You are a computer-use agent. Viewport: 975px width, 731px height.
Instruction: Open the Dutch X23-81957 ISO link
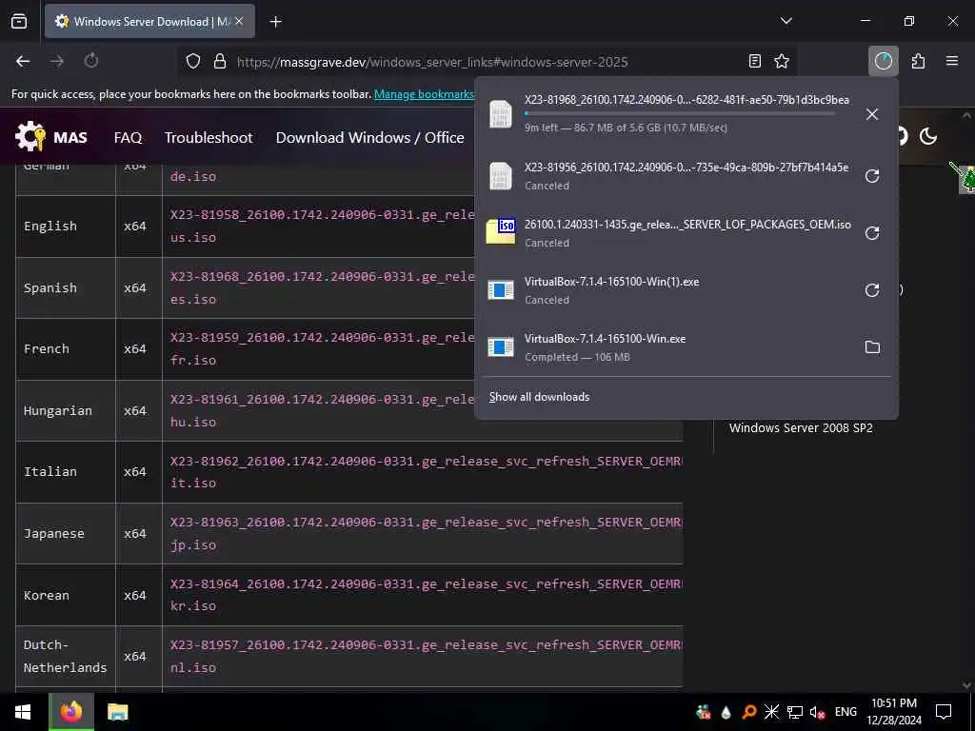[x=426, y=656]
